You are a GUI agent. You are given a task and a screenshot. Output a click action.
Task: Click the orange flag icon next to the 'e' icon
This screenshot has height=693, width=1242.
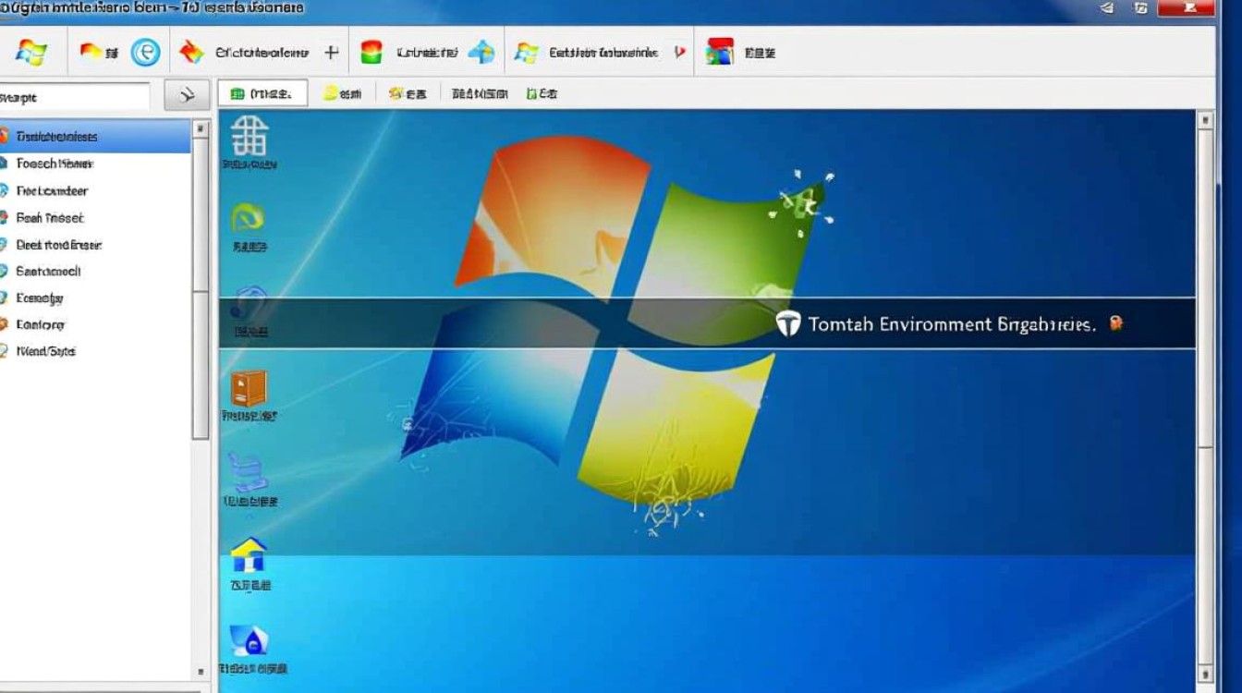(x=91, y=52)
